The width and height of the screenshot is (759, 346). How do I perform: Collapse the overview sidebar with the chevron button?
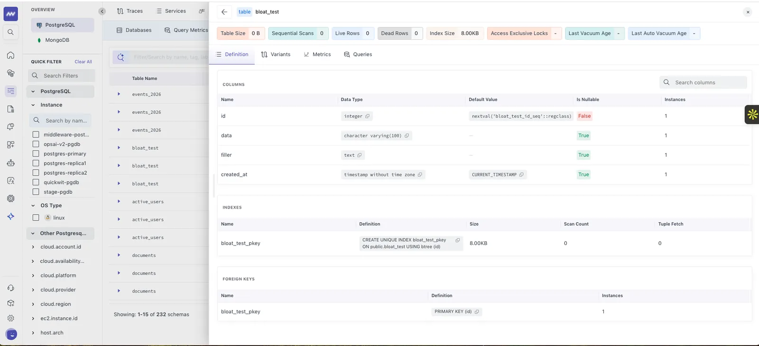(x=102, y=11)
